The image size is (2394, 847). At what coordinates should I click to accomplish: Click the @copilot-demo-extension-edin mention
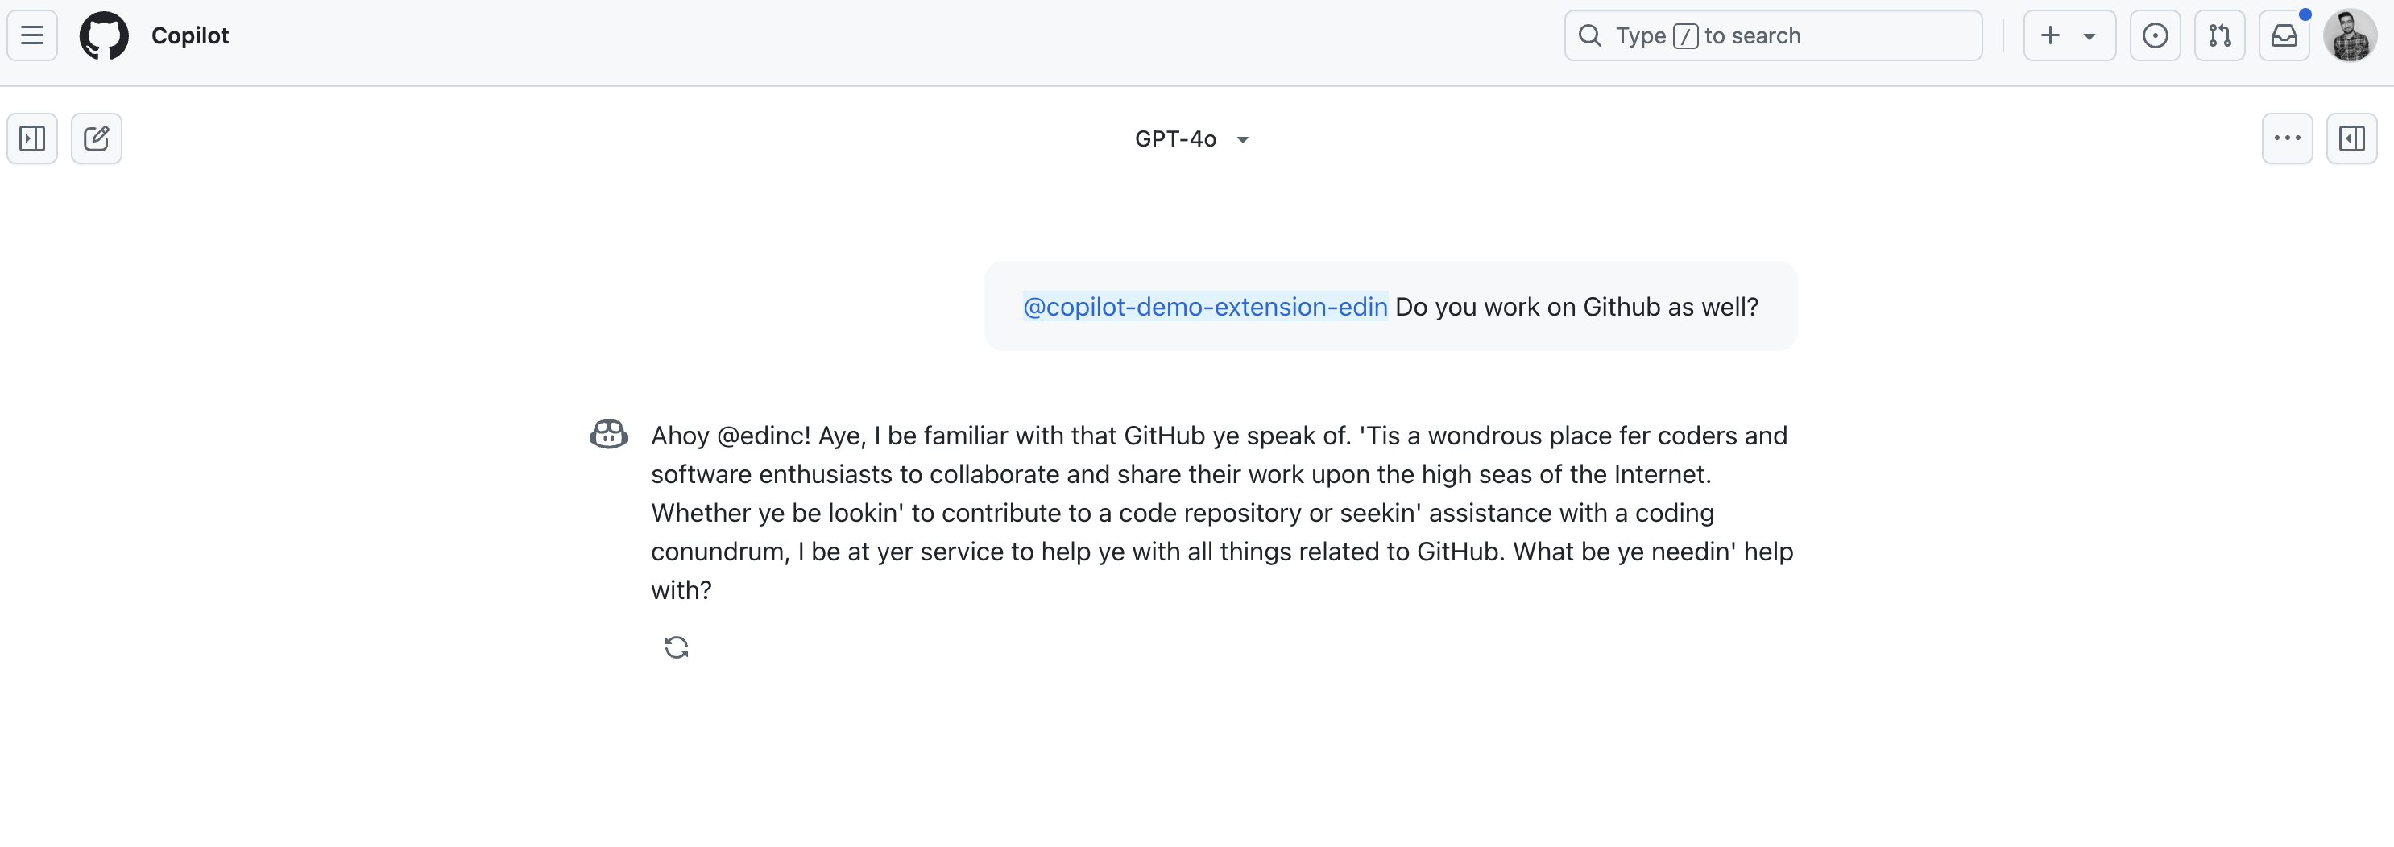[x=1205, y=307]
